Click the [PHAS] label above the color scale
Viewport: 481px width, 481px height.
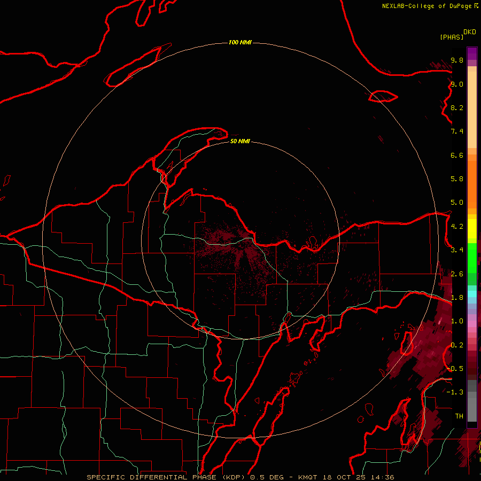[x=452, y=37]
